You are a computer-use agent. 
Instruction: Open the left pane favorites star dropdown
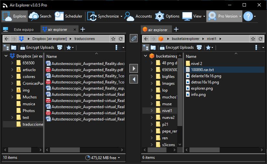pos(70,47)
